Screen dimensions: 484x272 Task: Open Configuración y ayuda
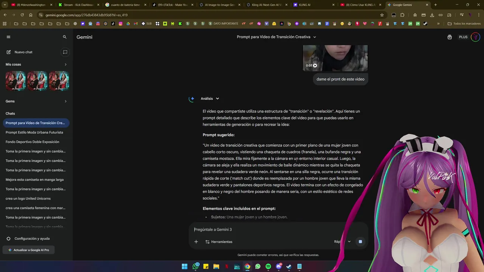(x=28, y=239)
